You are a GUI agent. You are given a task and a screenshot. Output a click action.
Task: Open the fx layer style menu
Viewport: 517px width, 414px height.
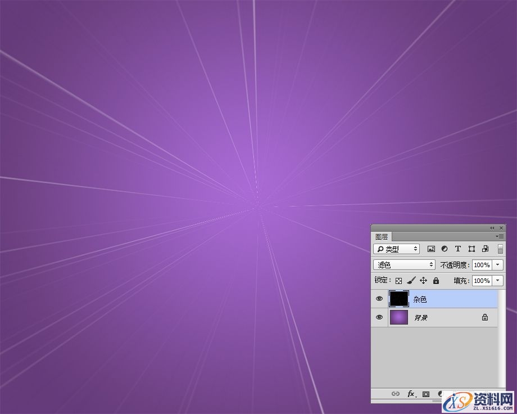[411, 394]
